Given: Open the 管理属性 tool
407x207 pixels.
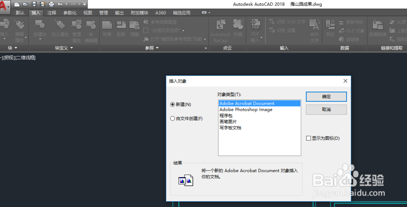Looking at the screenshot, I should tap(77, 31).
